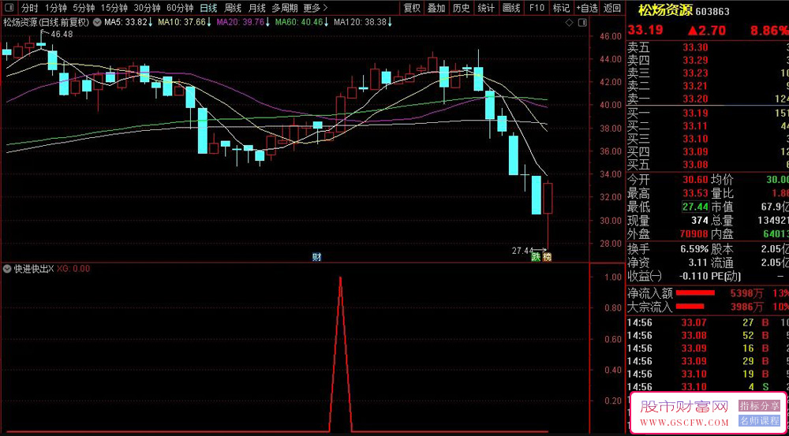The image size is (789, 436).
Task: Click the 卖五 price 33.30
Action: [x=695, y=48]
